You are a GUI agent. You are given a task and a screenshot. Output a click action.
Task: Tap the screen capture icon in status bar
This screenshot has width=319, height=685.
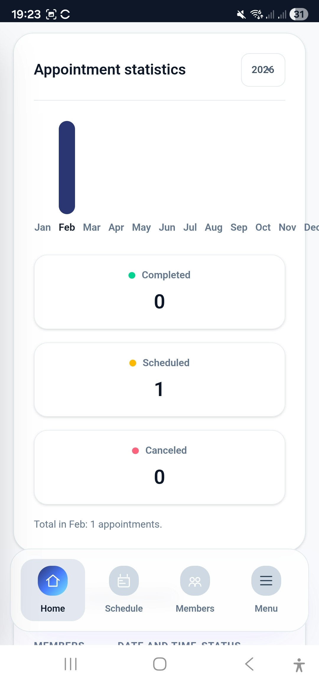(x=52, y=14)
